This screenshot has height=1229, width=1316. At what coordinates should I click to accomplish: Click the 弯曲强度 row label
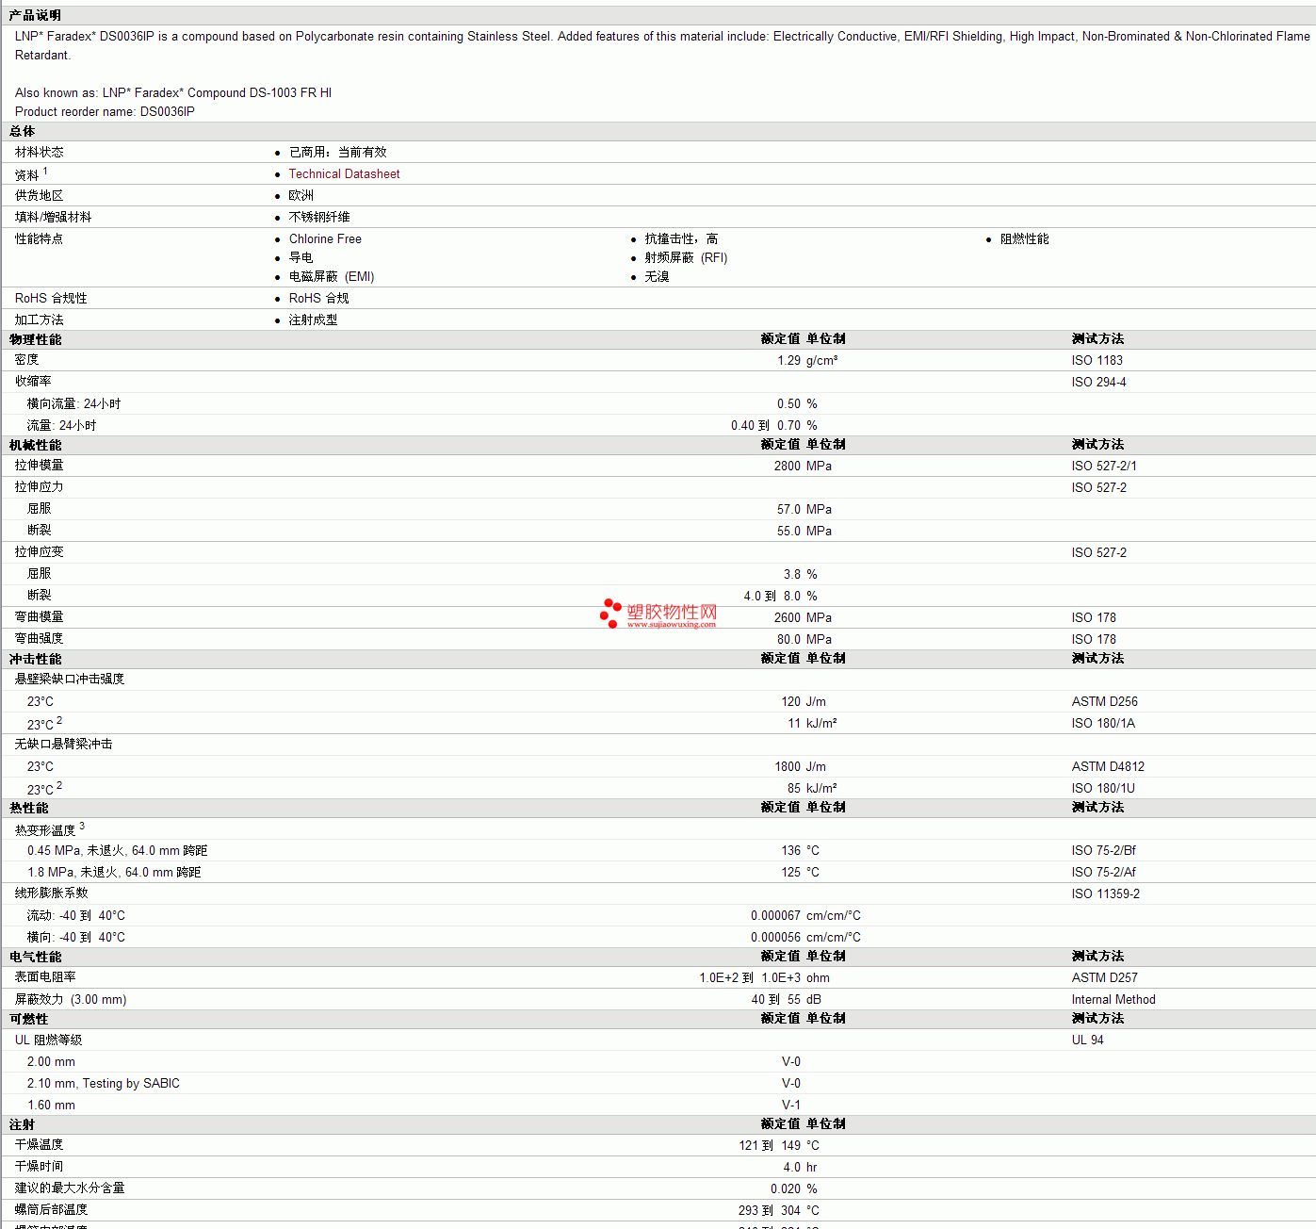tap(40, 639)
